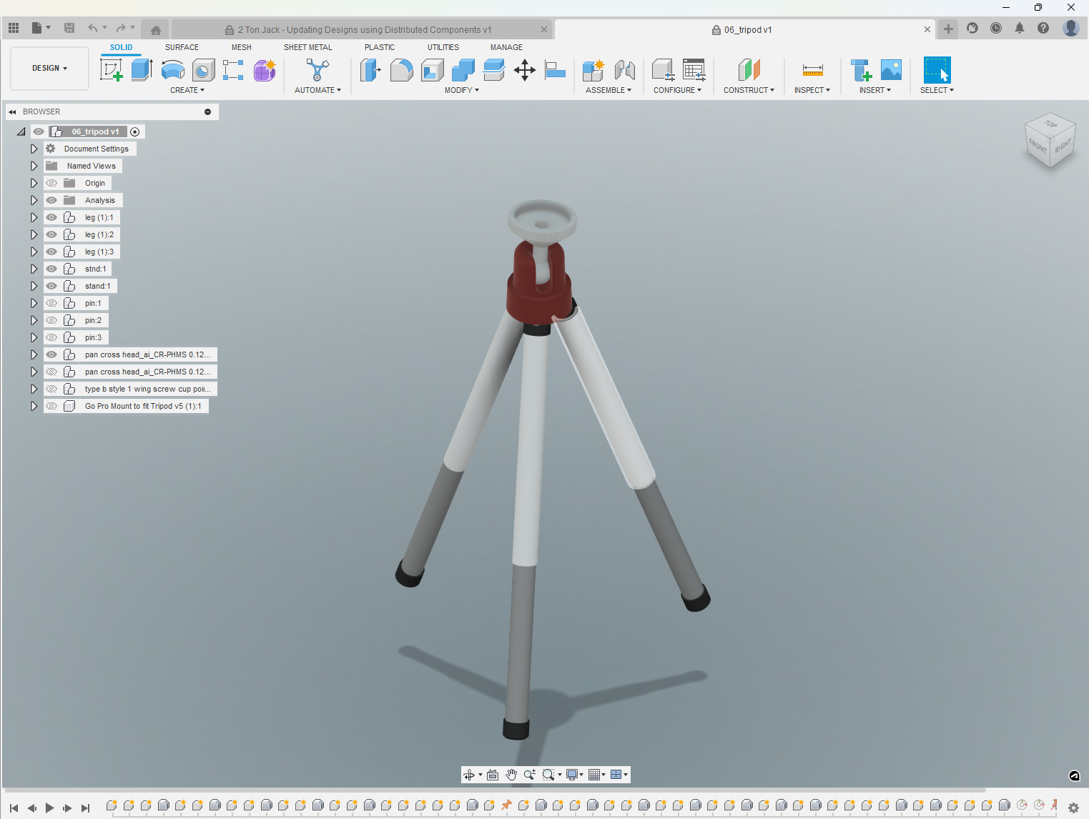Jump to the timeline beginning
Image resolution: width=1089 pixels, height=819 pixels.
click(14, 808)
